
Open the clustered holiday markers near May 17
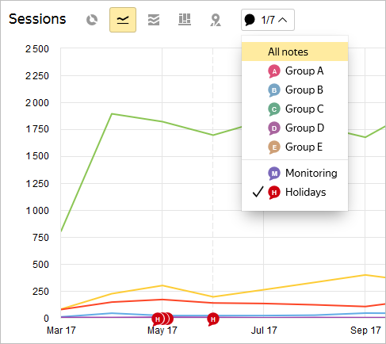162,319
